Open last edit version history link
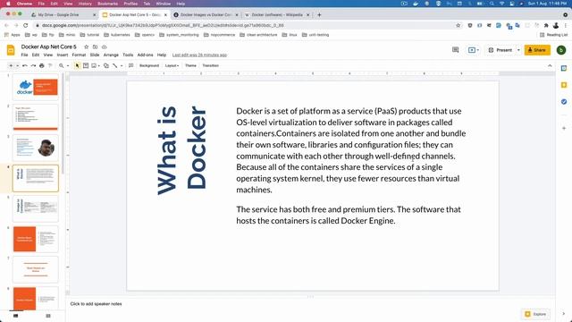The width and height of the screenshot is (572, 322). click(x=199, y=55)
